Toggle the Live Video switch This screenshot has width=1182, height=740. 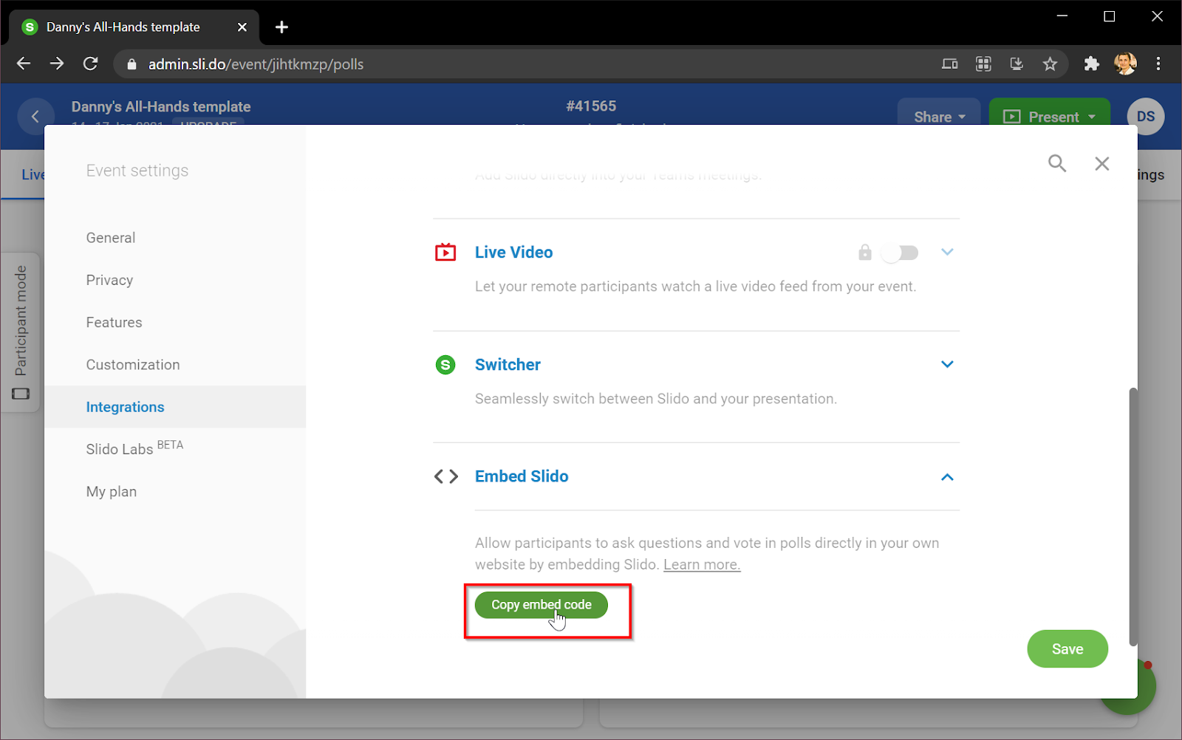click(900, 253)
